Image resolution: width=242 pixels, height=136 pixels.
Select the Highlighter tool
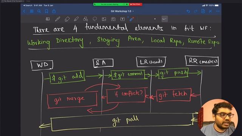(x=76, y=19)
